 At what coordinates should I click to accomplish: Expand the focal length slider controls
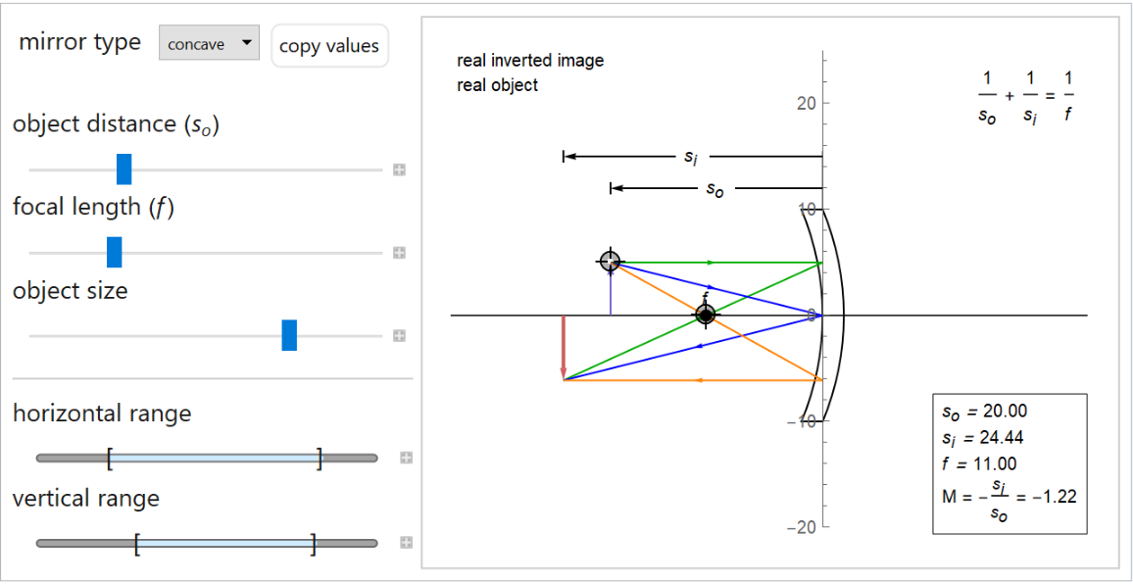(x=399, y=253)
